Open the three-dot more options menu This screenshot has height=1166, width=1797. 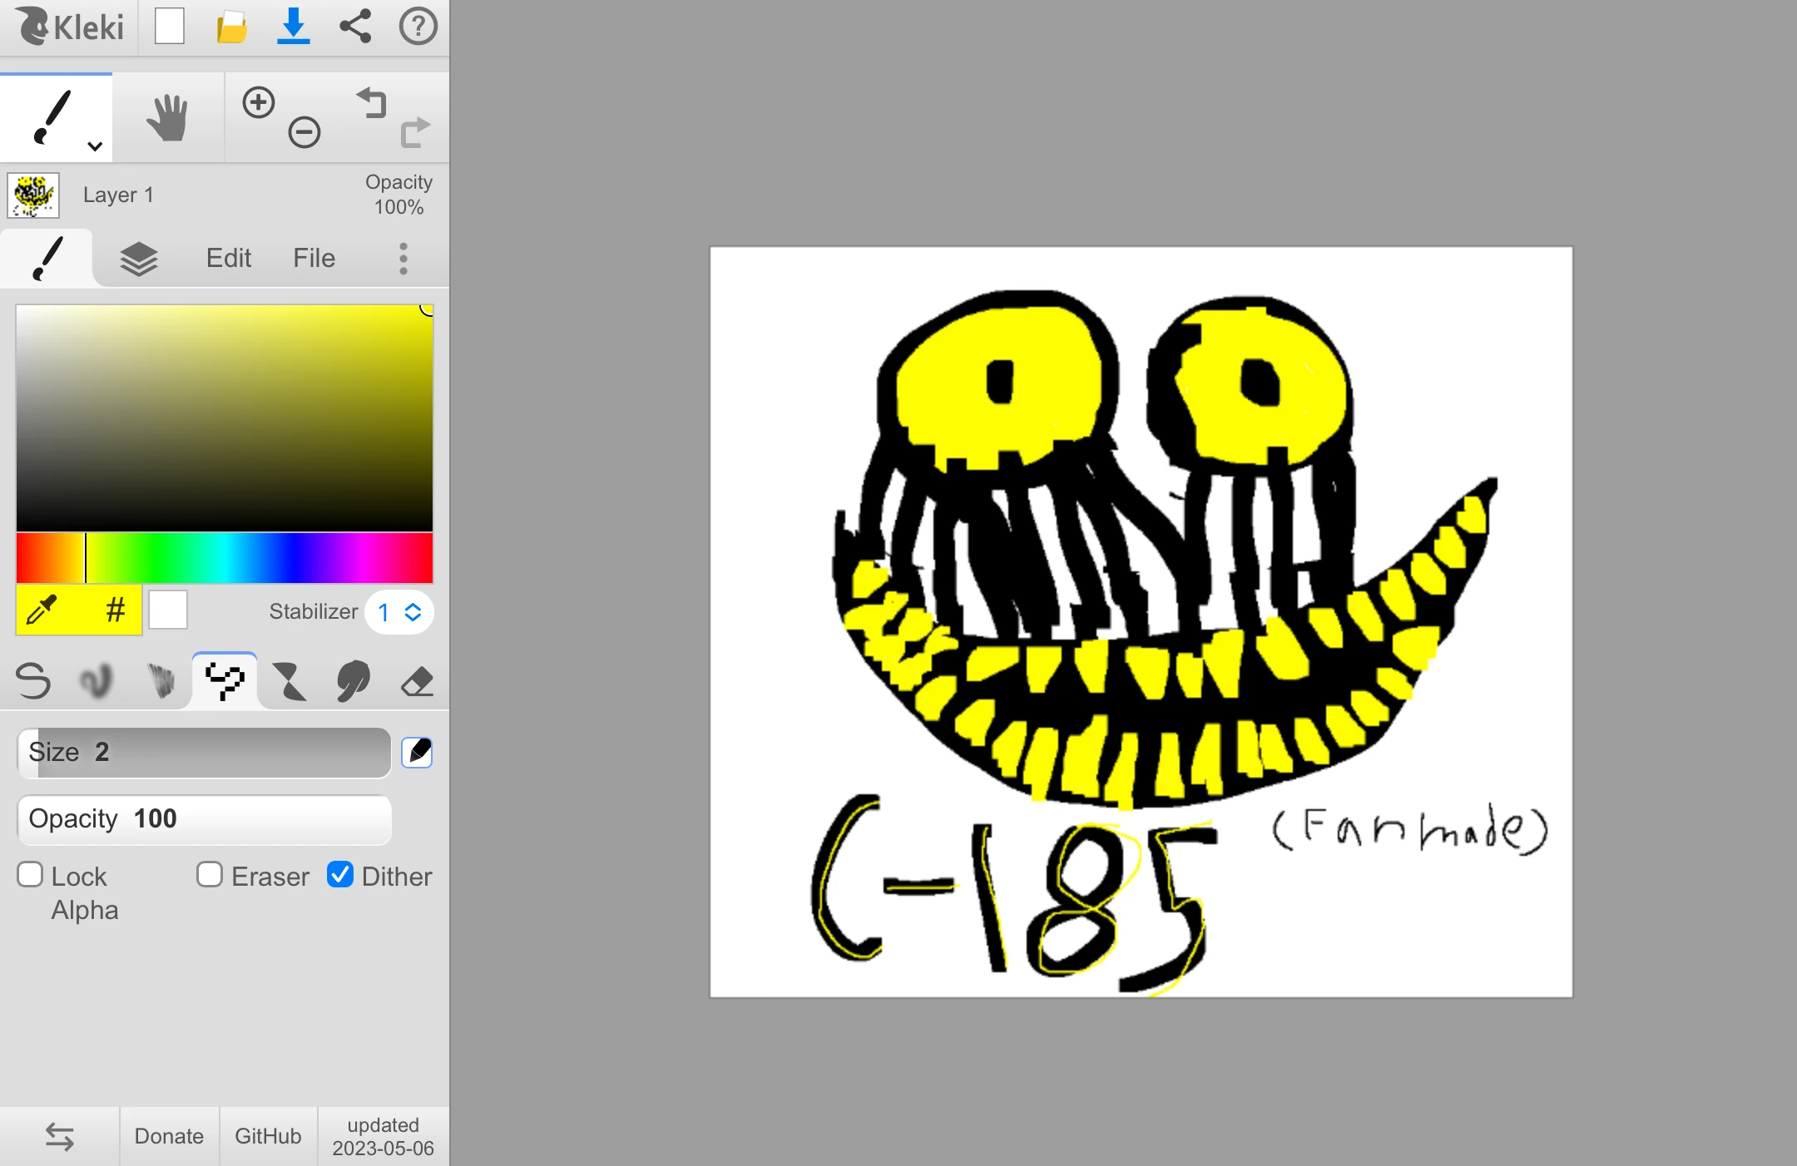click(403, 259)
